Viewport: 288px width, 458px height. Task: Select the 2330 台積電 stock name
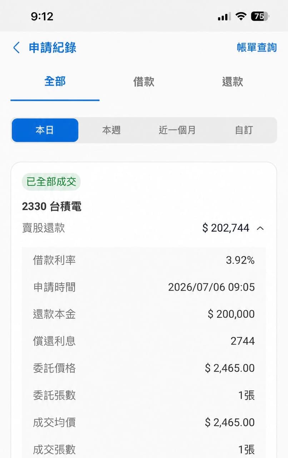click(52, 206)
